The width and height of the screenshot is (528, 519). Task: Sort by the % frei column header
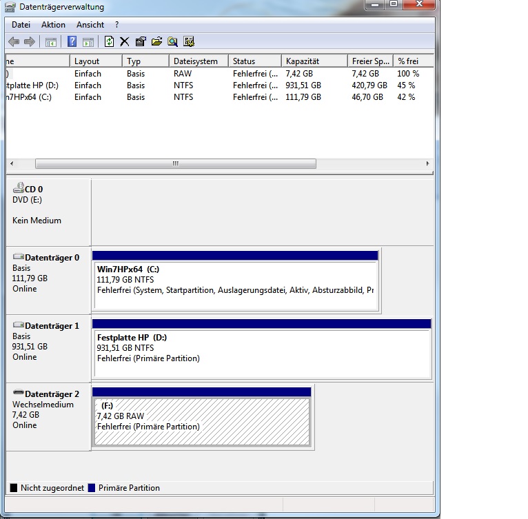(x=414, y=61)
